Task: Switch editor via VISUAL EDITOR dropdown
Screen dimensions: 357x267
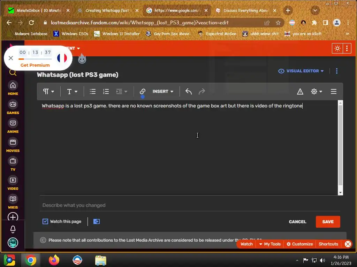Action: pos(301,71)
